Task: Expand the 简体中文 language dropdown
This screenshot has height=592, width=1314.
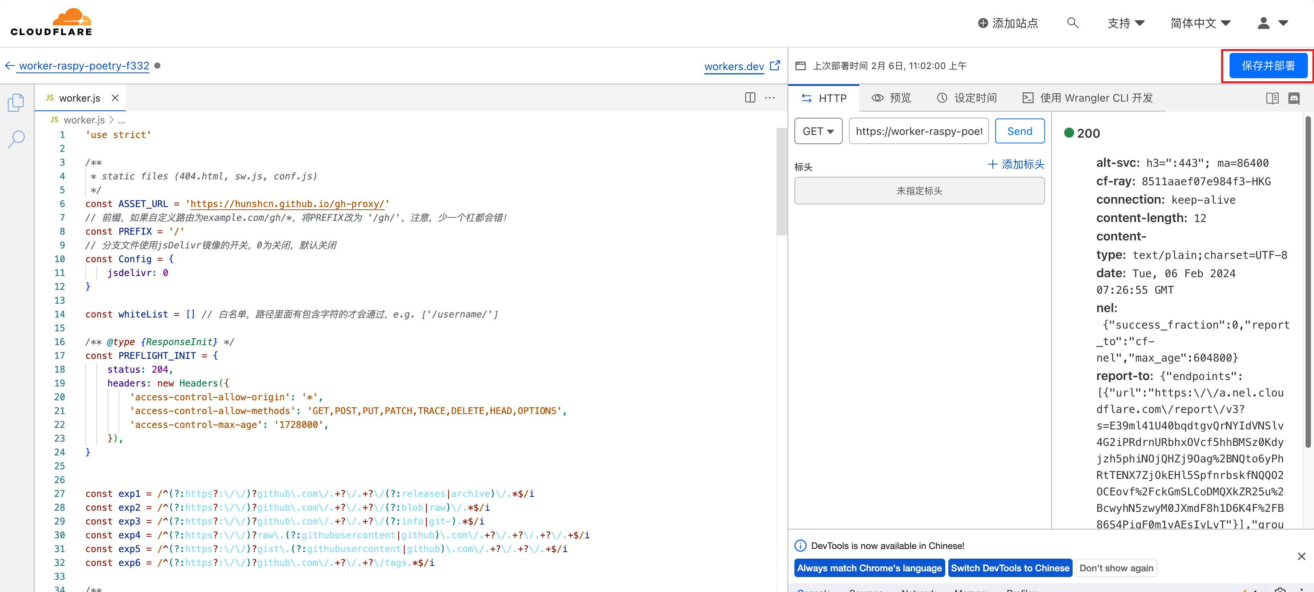Action: point(1200,23)
